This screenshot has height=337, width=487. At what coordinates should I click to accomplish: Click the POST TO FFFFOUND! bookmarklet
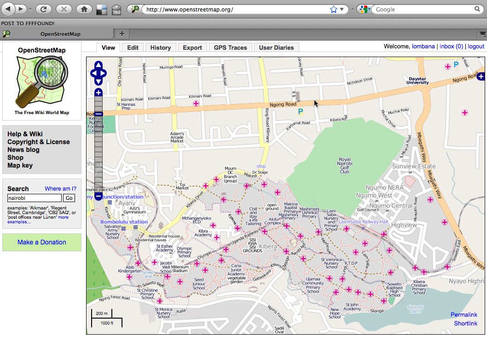coord(28,23)
